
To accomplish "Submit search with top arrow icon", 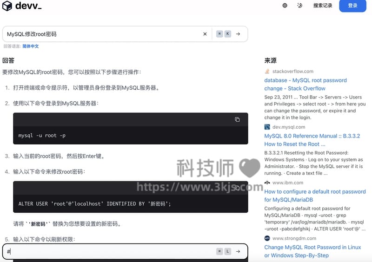I will click(238, 34).
